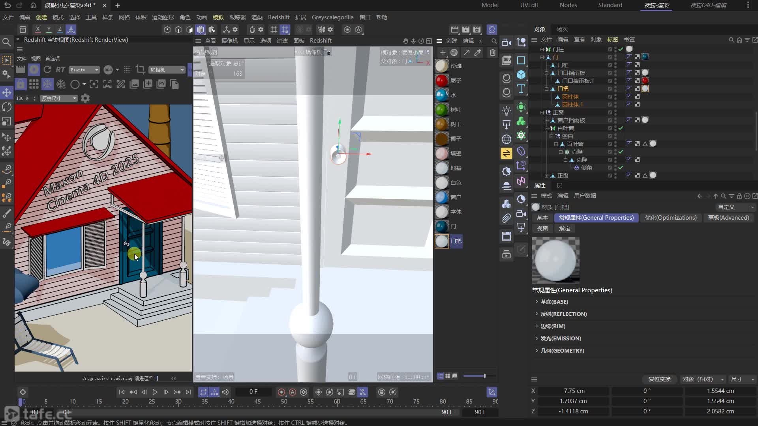Screen dimensions: 758x426
Task: Click the Redshift refresh render icon
Action: tap(47, 70)
